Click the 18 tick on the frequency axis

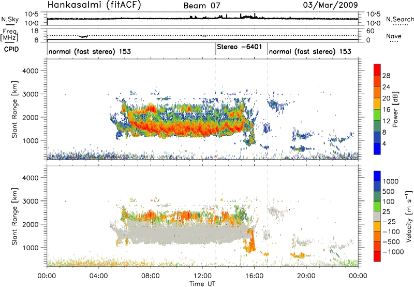tap(35, 31)
